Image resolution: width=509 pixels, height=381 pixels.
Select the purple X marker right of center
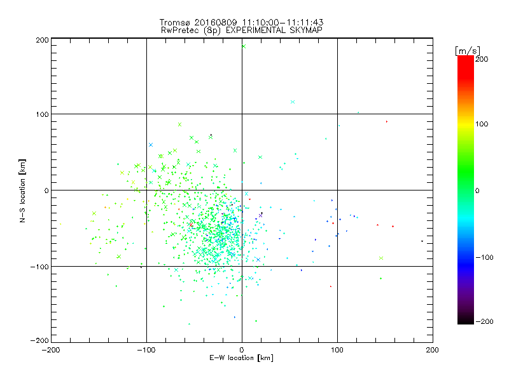(260, 215)
